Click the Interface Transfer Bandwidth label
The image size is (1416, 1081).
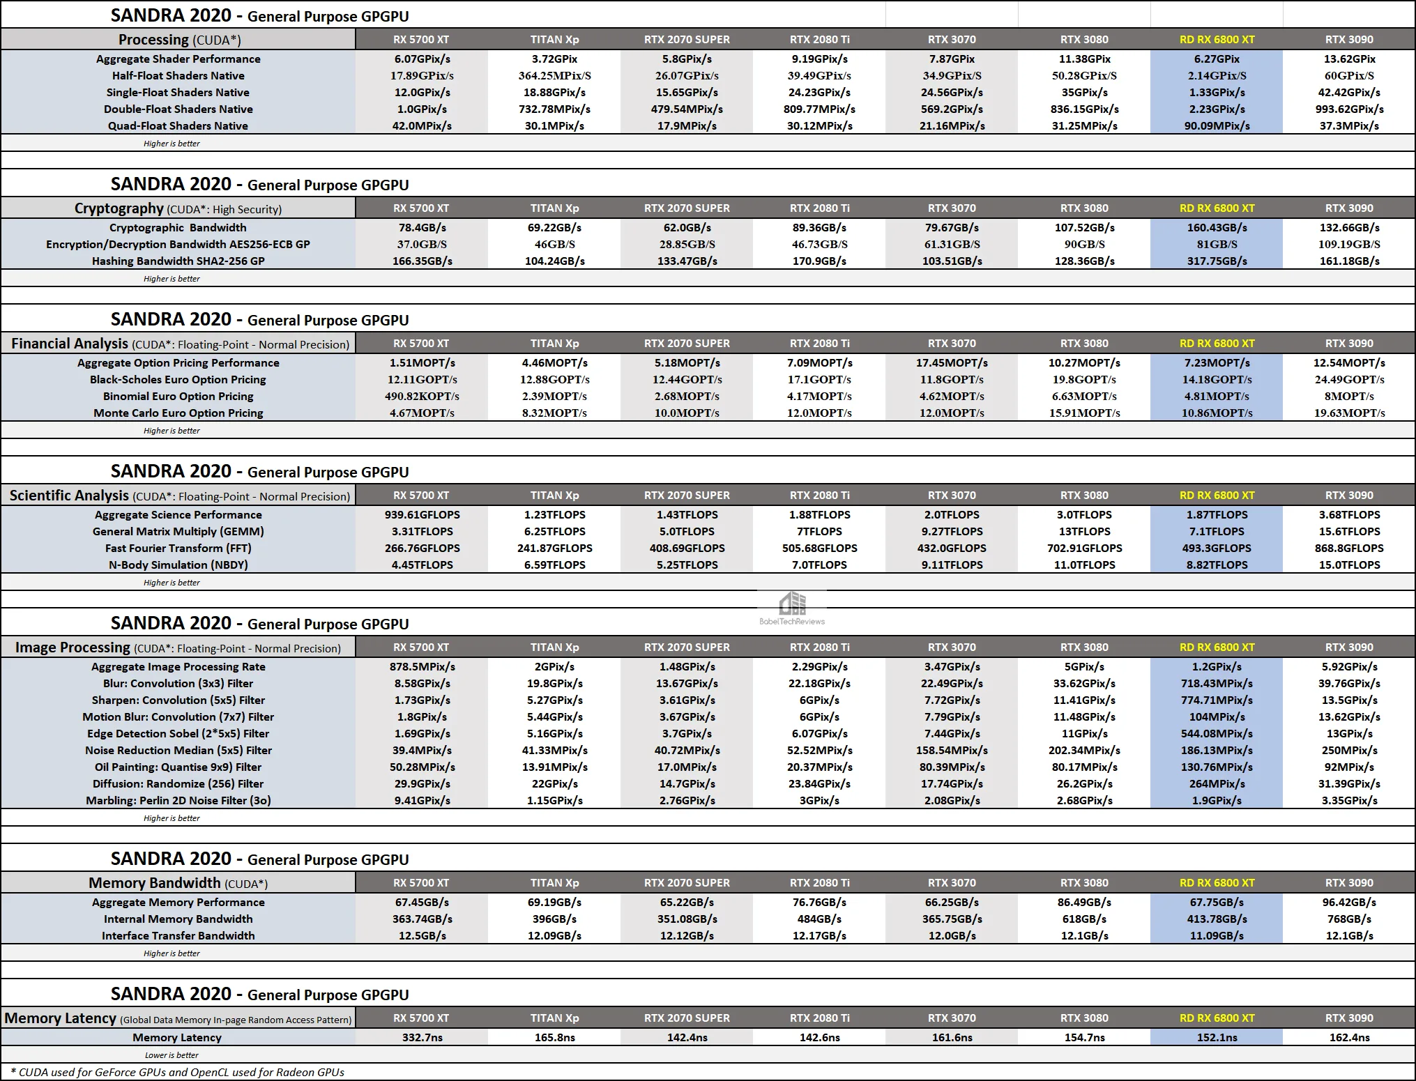tap(178, 936)
